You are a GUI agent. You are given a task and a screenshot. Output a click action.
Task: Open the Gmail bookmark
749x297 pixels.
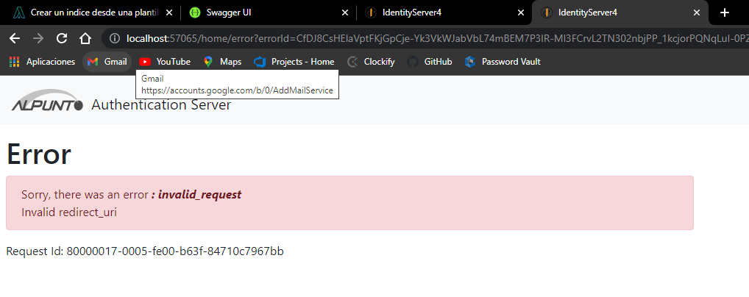click(x=107, y=62)
